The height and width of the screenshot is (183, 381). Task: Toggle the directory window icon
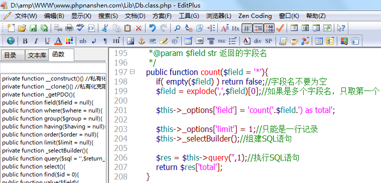pyautogui.click(x=294, y=28)
